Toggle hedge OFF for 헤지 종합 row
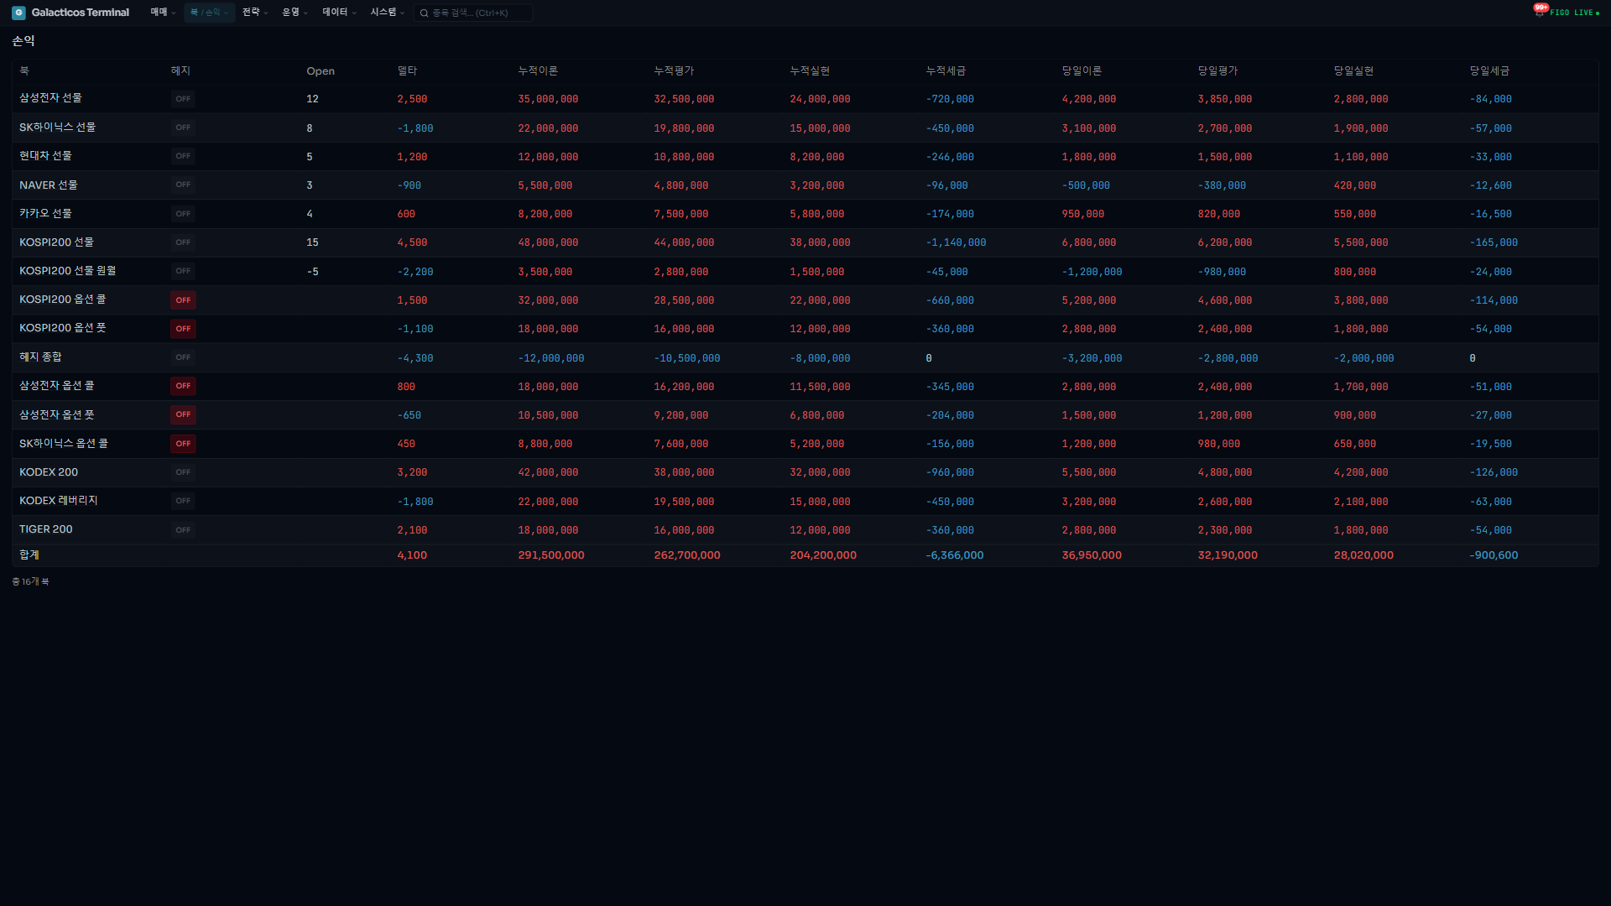 (183, 357)
